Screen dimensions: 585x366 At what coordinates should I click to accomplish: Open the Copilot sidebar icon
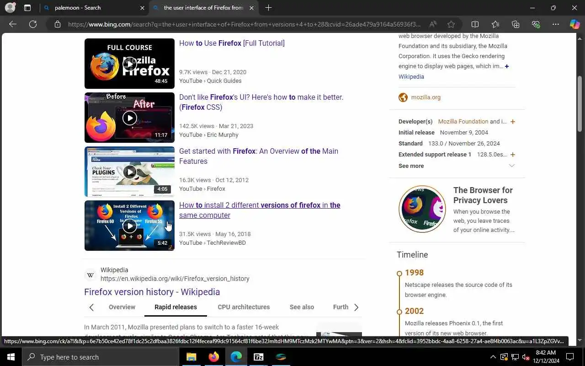pyautogui.click(x=574, y=24)
